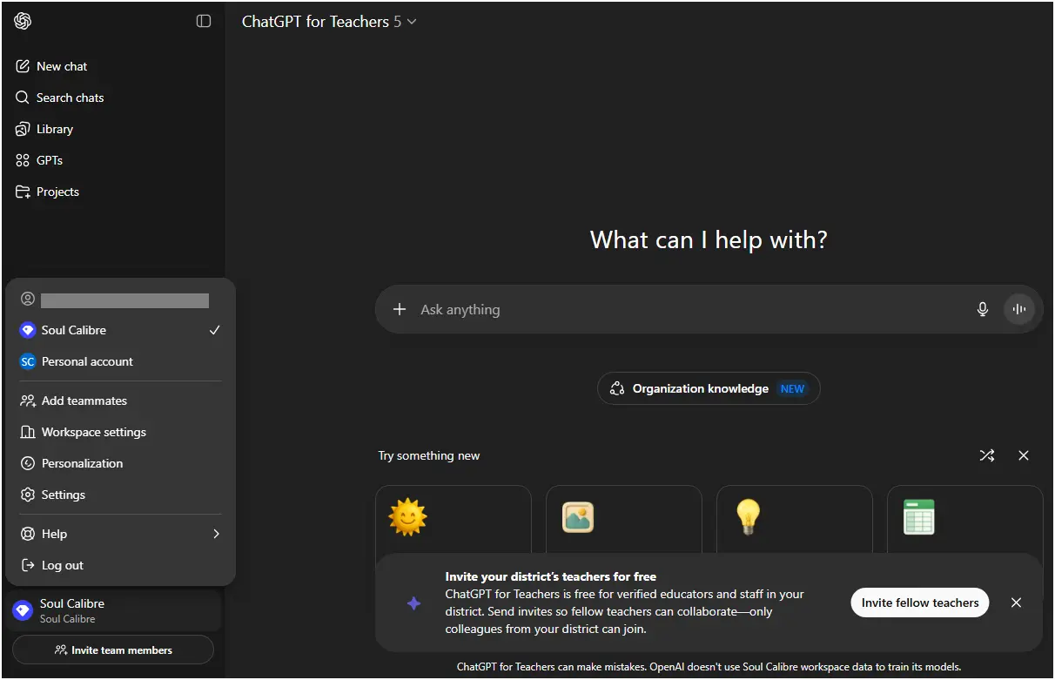Screen dimensions: 1055x680
Task: Click the Help lifebuoy icon
Action: 28,534
